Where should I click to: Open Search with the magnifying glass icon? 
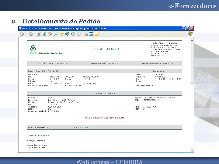[x=56, y=34]
